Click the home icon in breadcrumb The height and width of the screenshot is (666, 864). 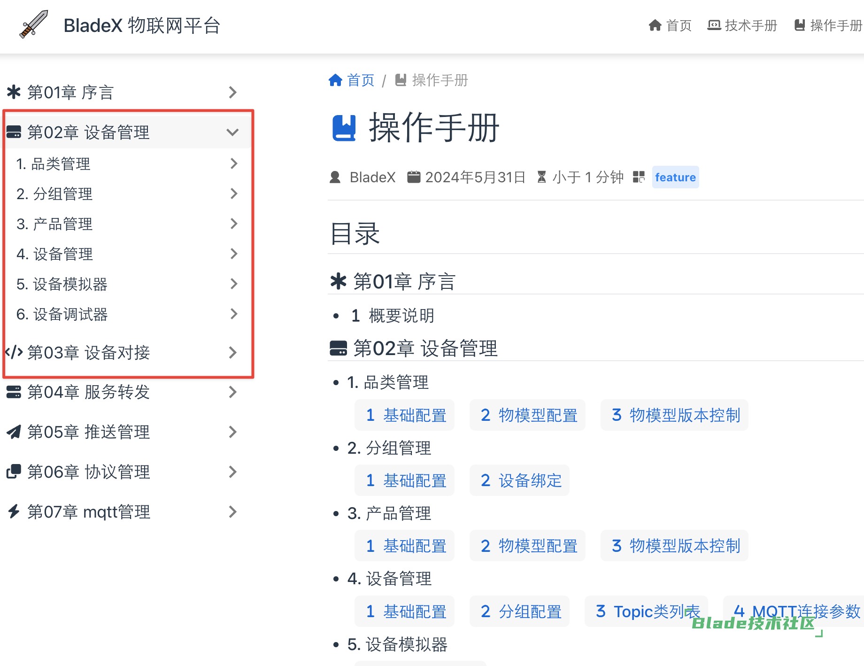[335, 80]
